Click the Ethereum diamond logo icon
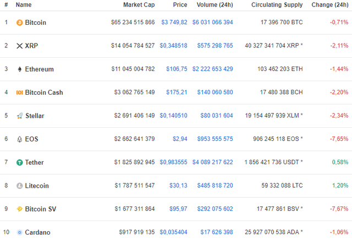352x239 pixels. [x=20, y=69]
